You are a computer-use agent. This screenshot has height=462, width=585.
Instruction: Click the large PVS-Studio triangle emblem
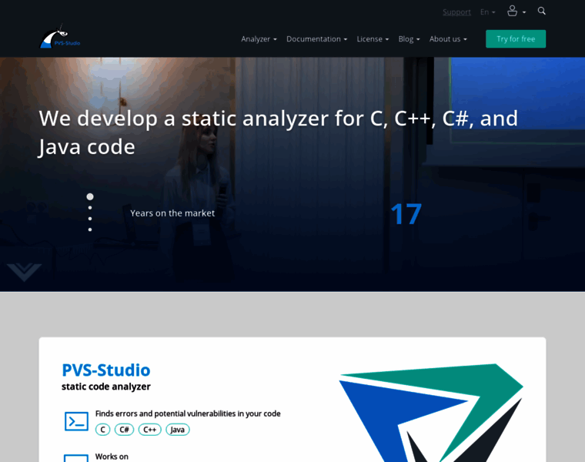pos(431,413)
